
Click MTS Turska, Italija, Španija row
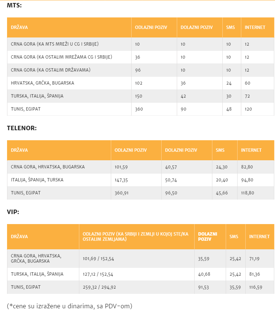[140, 96]
